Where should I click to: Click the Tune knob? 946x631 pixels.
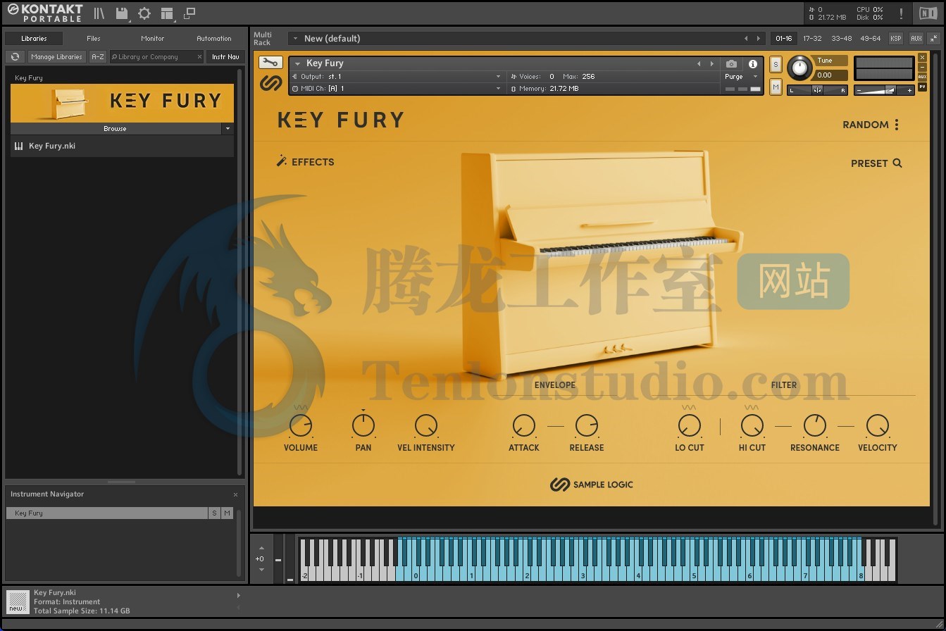pos(799,68)
